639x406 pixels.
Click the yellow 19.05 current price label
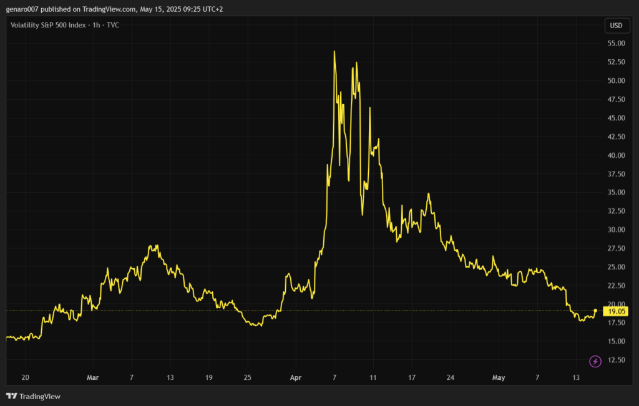click(617, 311)
